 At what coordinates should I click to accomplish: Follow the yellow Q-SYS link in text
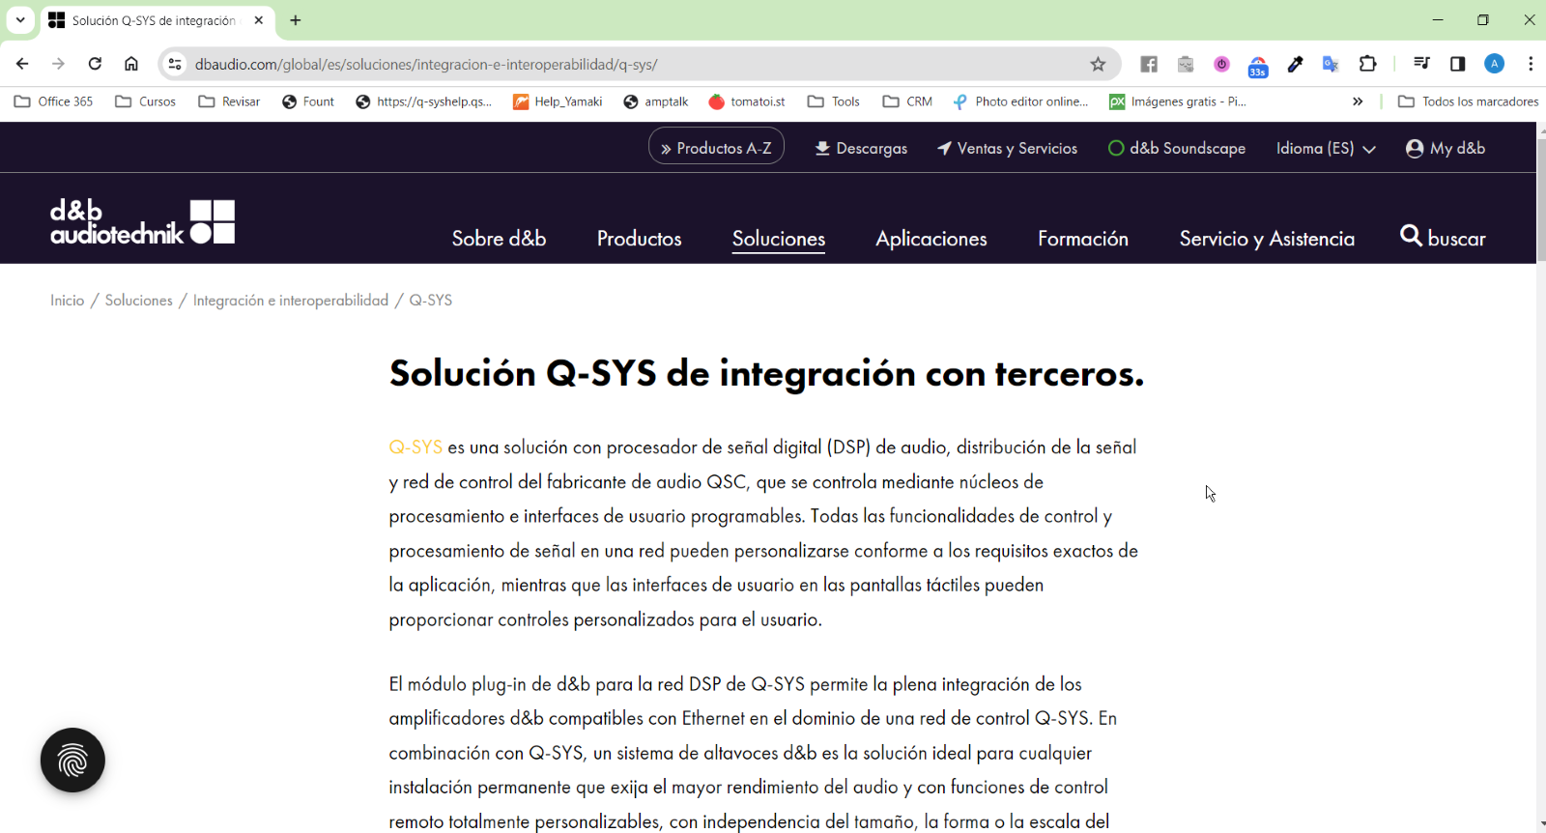click(x=415, y=447)
